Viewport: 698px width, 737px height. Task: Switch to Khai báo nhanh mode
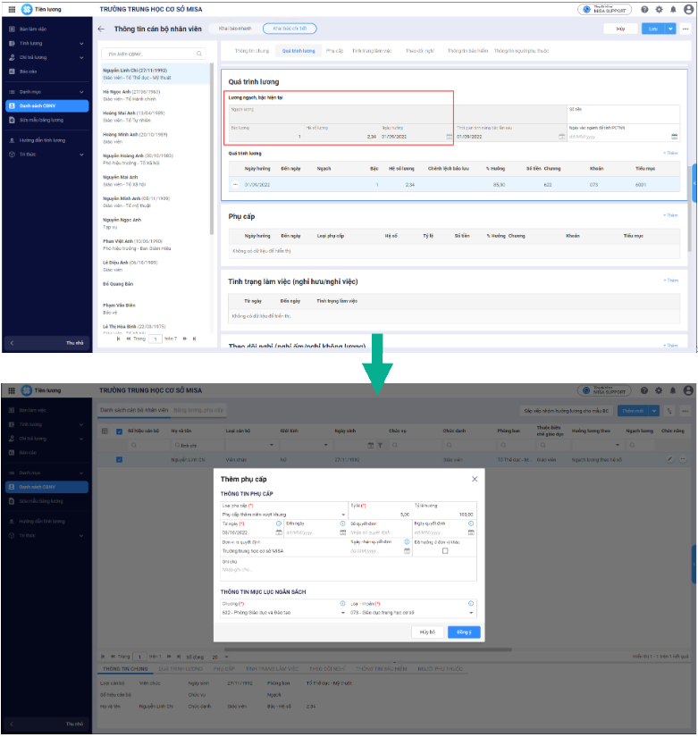coord(235,29)
